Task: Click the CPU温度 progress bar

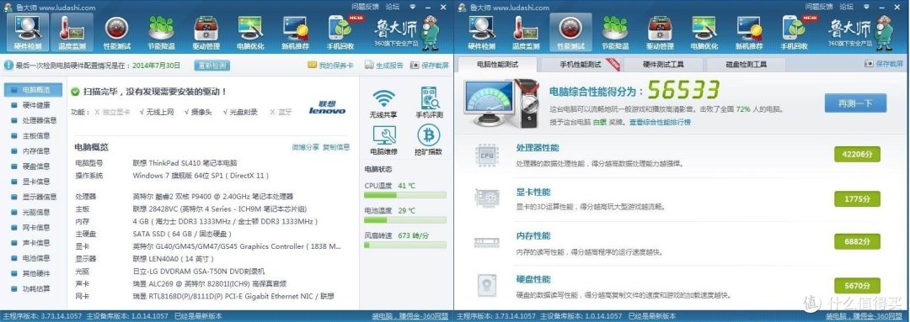Action: [405, 195]
